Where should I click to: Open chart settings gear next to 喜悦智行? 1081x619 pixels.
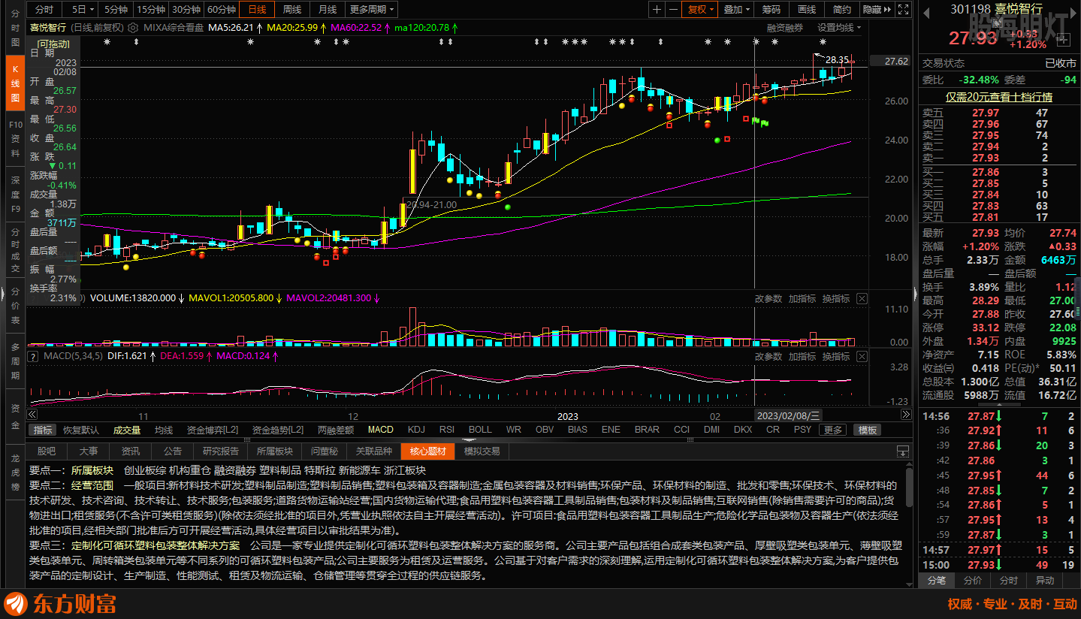pos(134,27)
